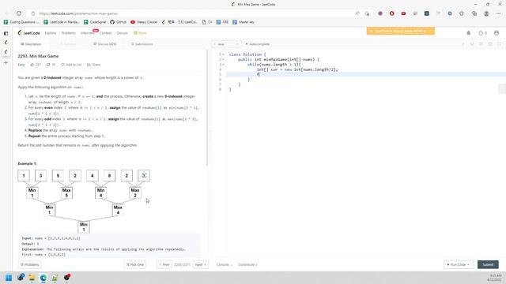The image size is (506, 284).
Task: Open Coding Questions bookmark
Action: (x=21, y=22)
